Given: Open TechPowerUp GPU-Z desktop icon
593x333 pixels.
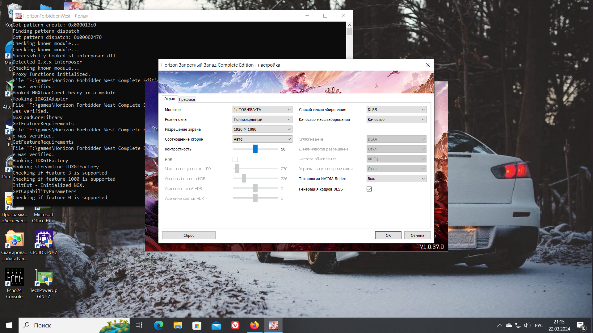Looking at the screenshot, I should coord(44,278).
